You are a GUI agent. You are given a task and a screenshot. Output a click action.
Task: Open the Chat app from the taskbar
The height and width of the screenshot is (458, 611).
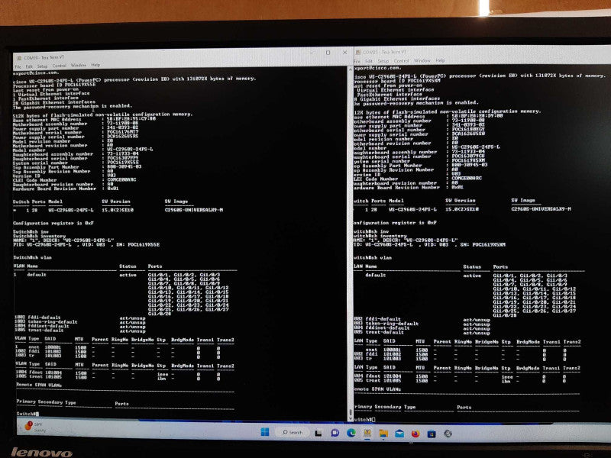coord(335,433)
